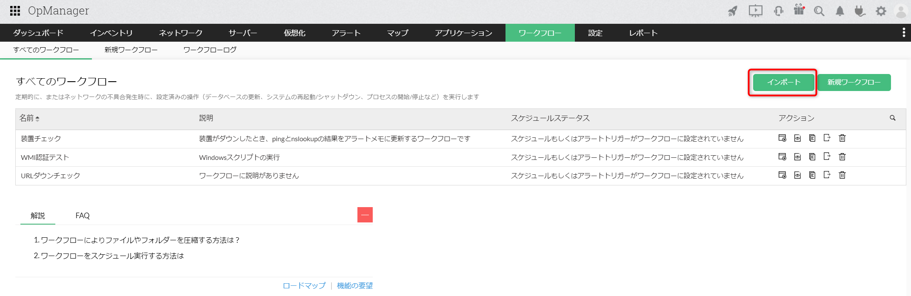Open the gear settings icon
The width and height of the screenshot is (911, 296).
pos(881,11)
